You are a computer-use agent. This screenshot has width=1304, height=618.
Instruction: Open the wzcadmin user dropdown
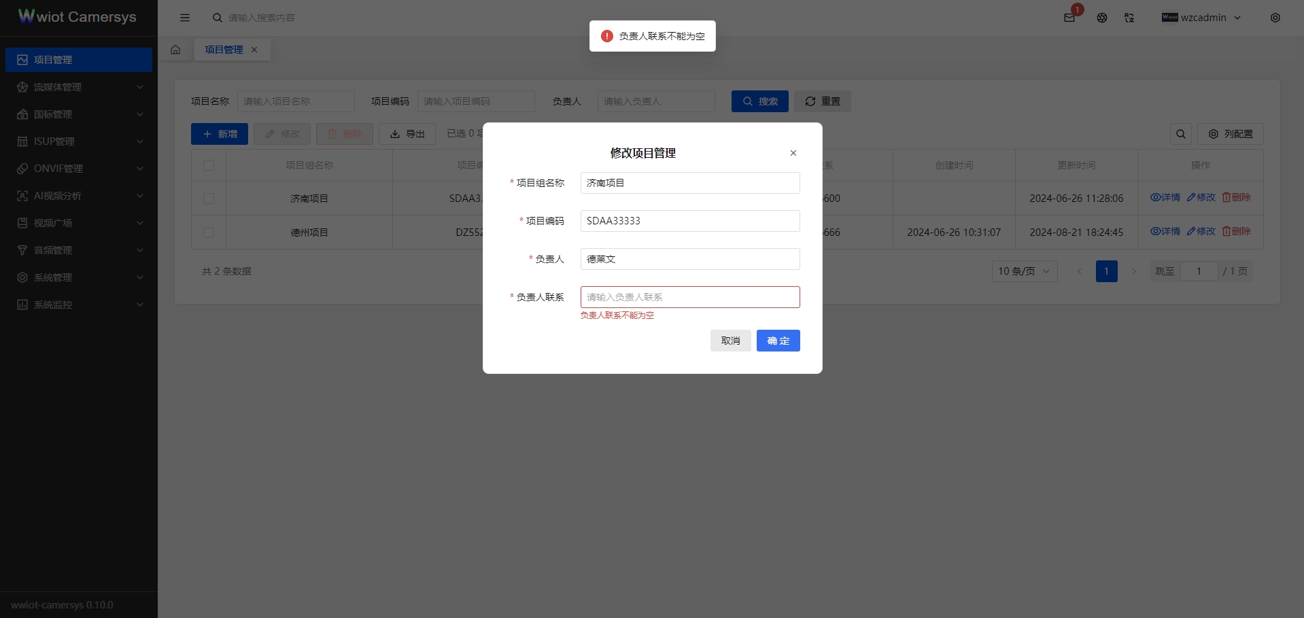(1202, 18)
